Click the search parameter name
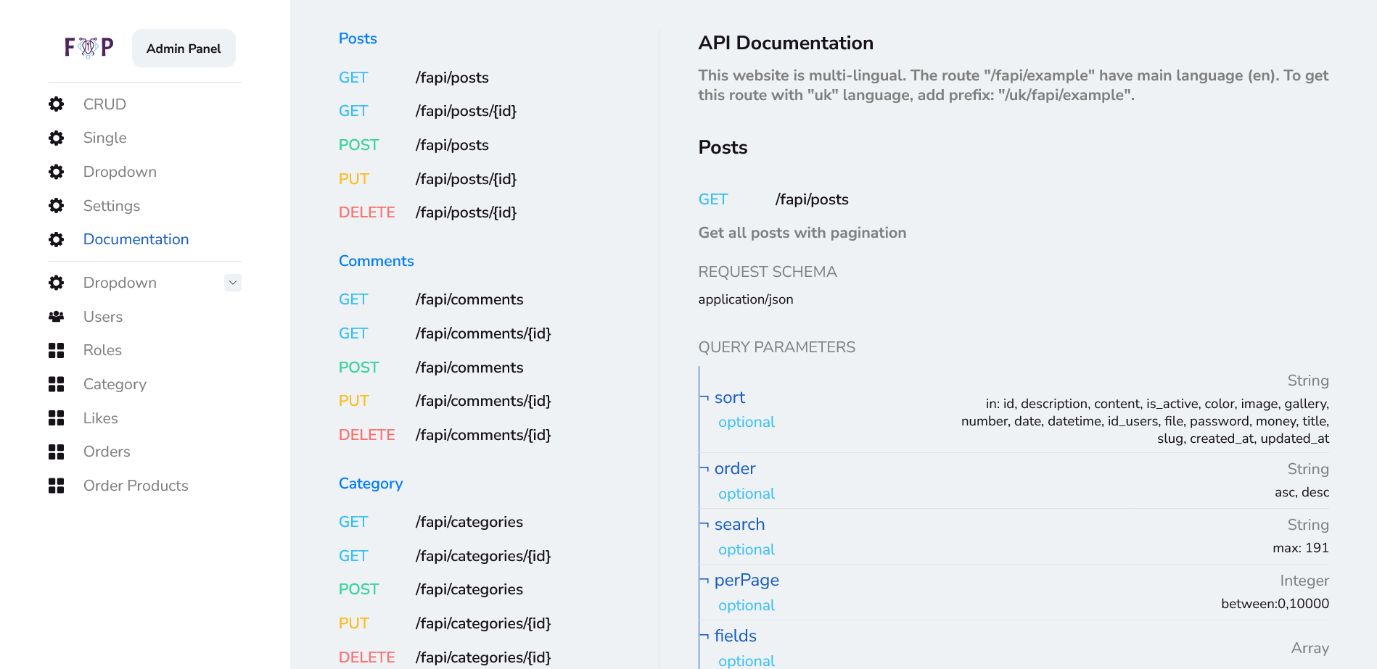The image size is (1377, 669). pos(739,524)
